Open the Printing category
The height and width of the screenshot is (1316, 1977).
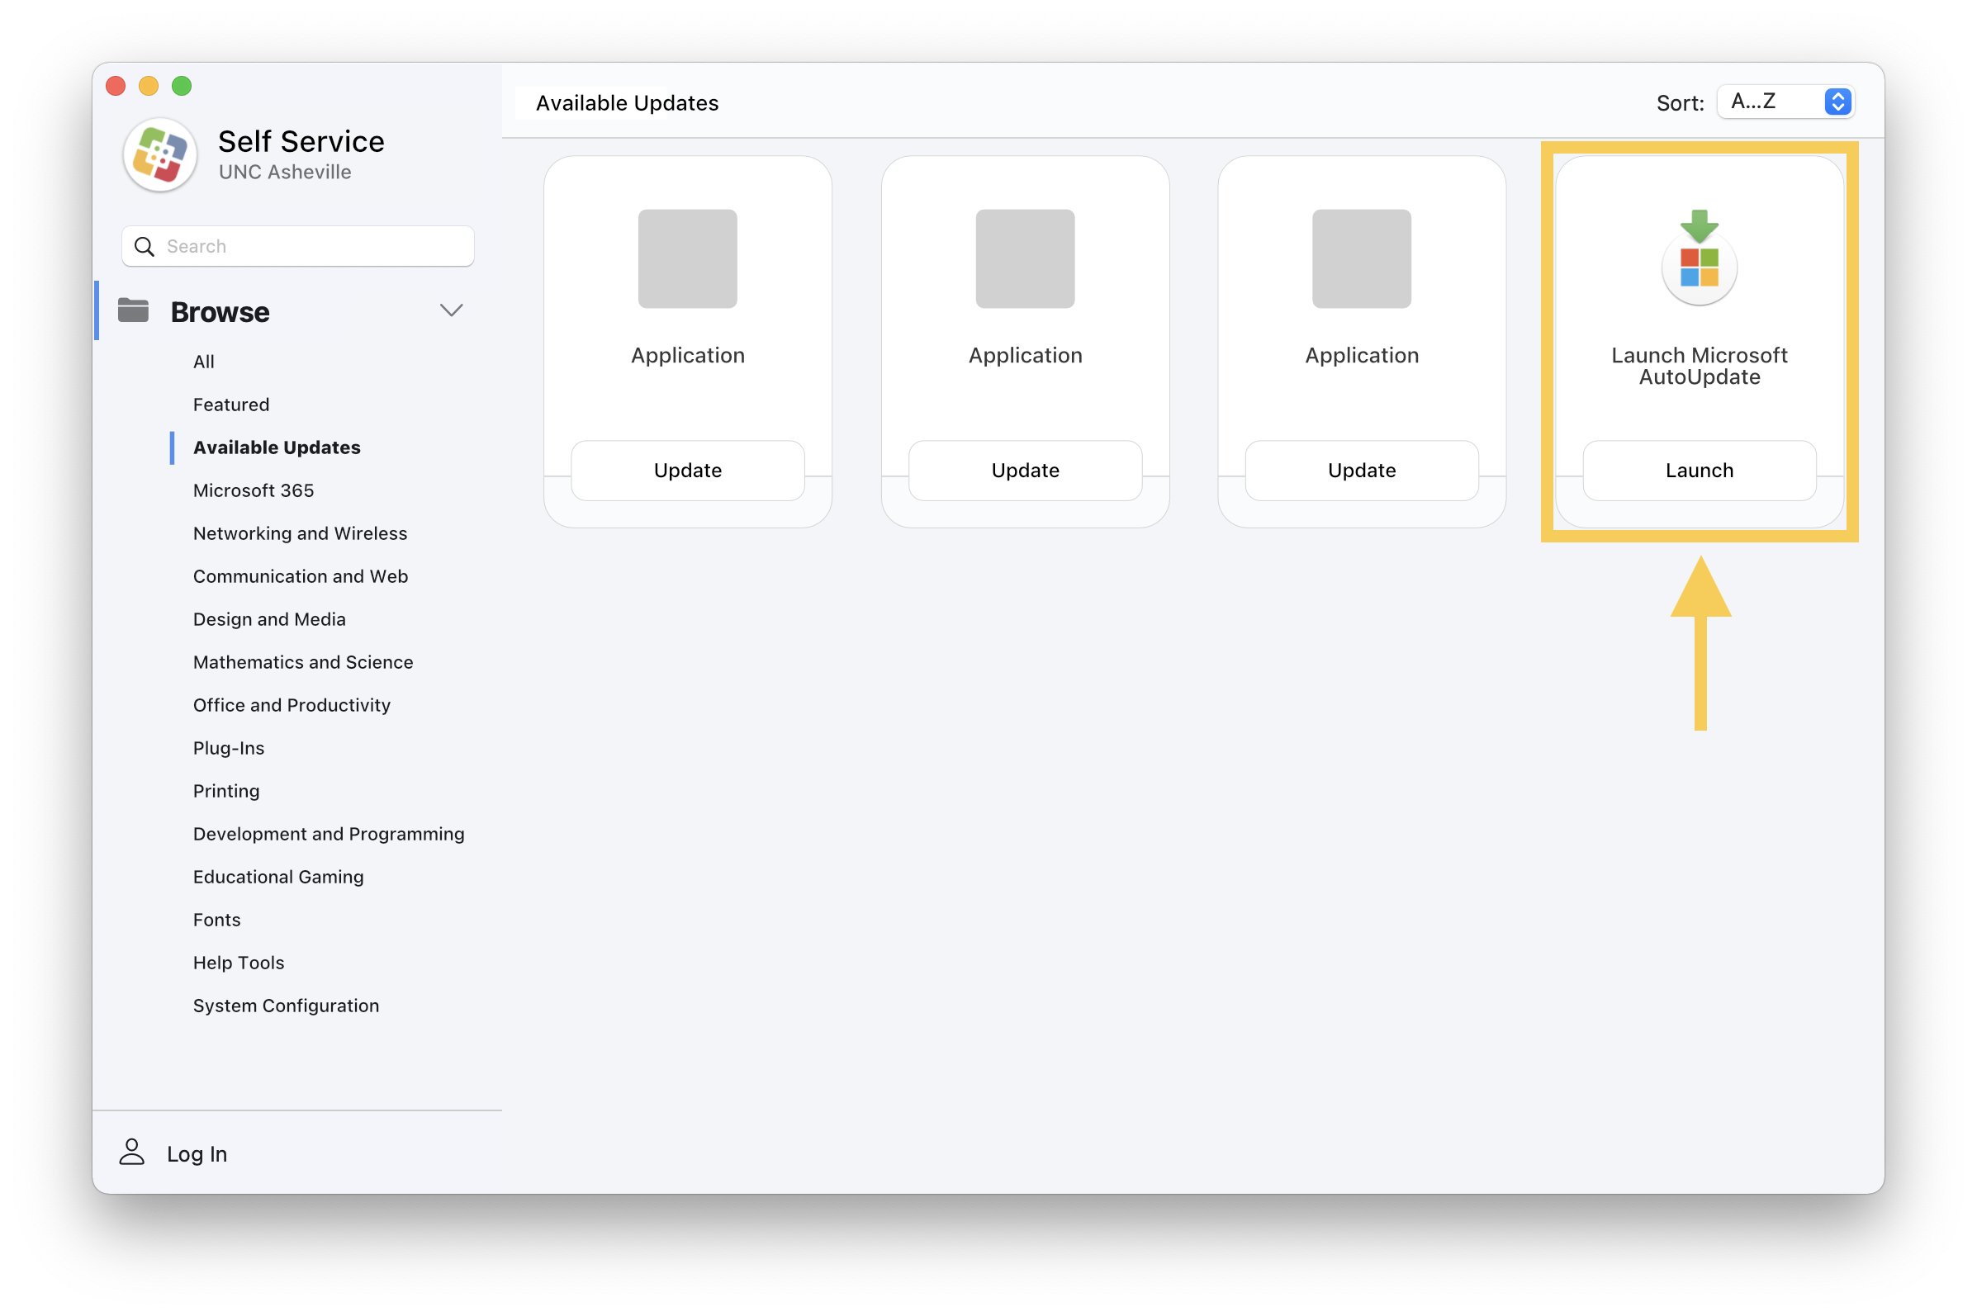point(225,791)
